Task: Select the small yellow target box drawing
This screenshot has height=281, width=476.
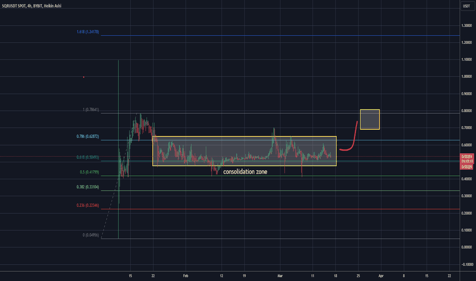Action: tap(370, 120)
